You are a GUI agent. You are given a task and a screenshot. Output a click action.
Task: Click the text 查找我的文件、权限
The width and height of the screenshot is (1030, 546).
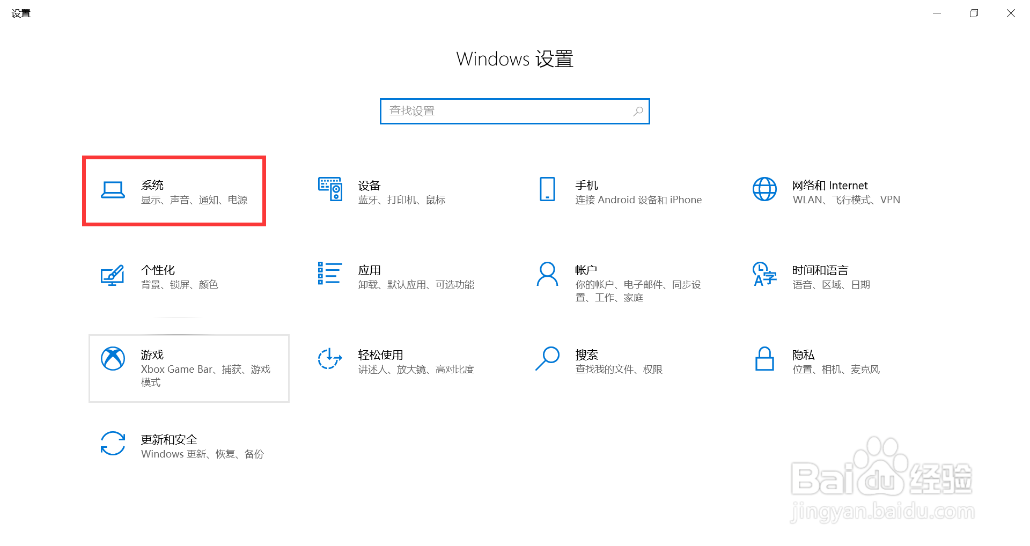(x=619, y=369)
